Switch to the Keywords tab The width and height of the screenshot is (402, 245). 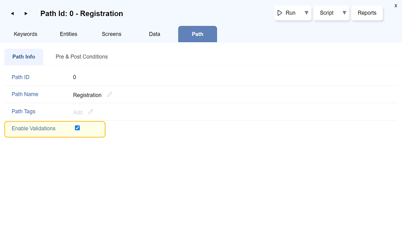26,34
